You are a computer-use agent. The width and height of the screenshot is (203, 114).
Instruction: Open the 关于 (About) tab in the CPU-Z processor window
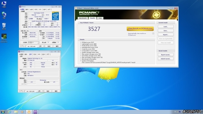pyautogui.click(x=49, y=9)
